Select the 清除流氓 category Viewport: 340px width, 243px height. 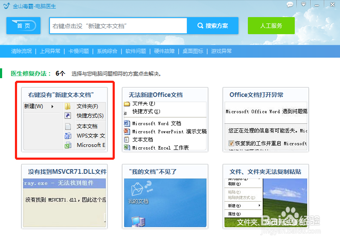[x=21, y=51]
